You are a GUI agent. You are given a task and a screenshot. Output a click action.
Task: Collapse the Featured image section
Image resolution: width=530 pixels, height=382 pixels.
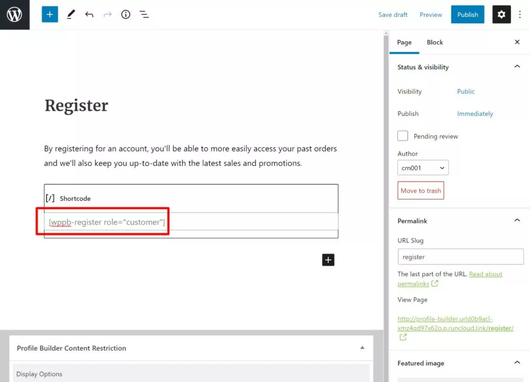click(x=517, y=363)
